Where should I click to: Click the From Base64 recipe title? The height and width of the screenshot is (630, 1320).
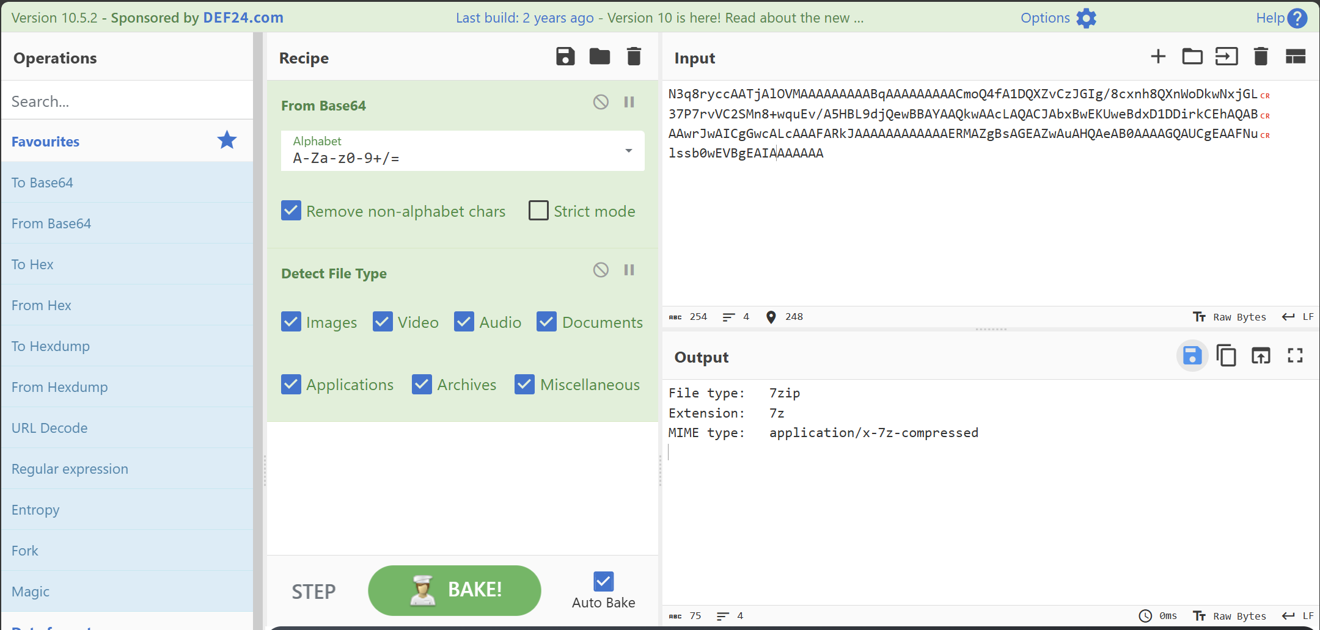pyautogui.click(x=323, y=106)
